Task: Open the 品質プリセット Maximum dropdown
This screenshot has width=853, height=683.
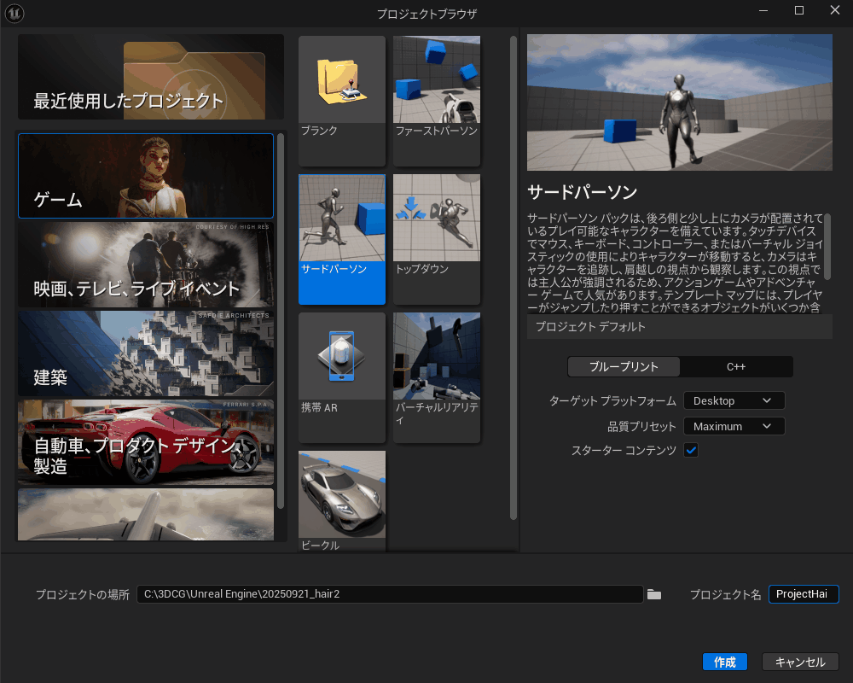Action: (x=734, y=426)
